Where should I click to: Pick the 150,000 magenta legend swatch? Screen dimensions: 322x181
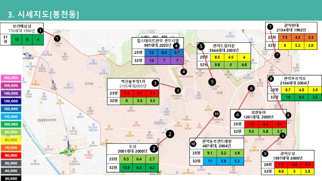[x=11, y=85]
